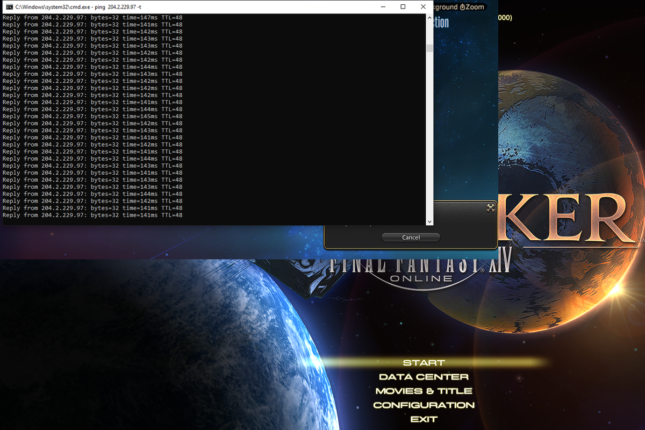Screen dimensions: 645x430
Task: Select START on the title menu
Action: click(424, 363)
